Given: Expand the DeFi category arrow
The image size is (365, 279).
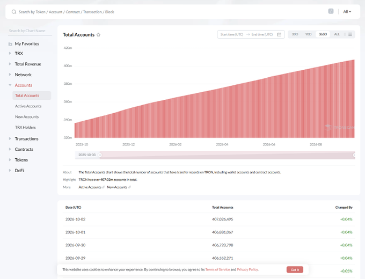Looking at the screenshot, I should pos(10,170).
